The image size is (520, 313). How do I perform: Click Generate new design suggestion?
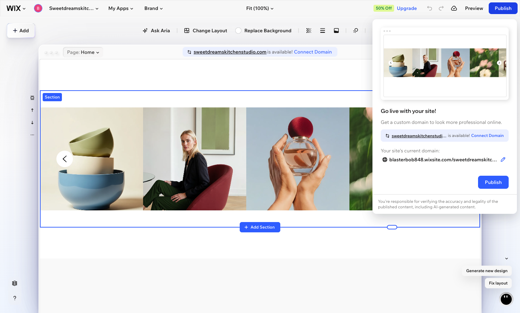click(487, 271)
